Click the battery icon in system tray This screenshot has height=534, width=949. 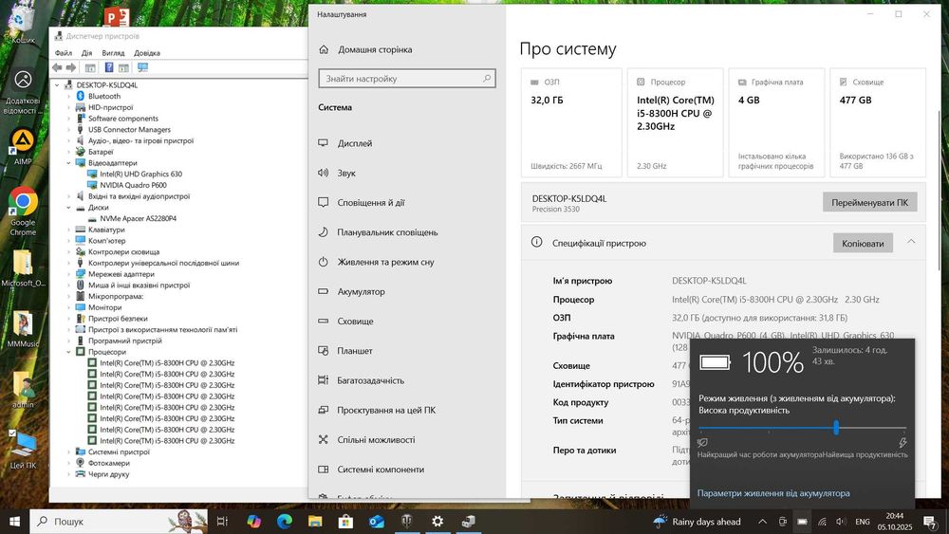click(802, 522)
